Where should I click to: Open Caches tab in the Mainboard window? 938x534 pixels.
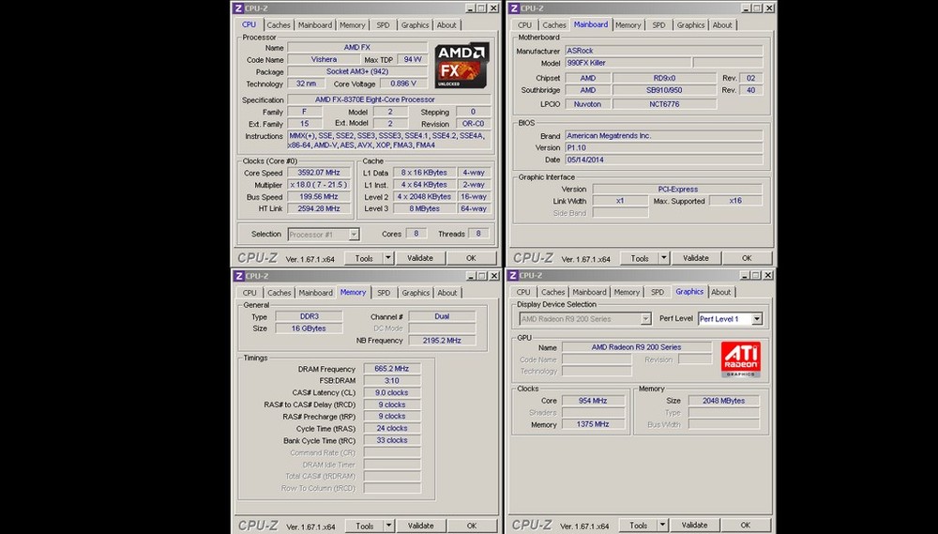554,25
